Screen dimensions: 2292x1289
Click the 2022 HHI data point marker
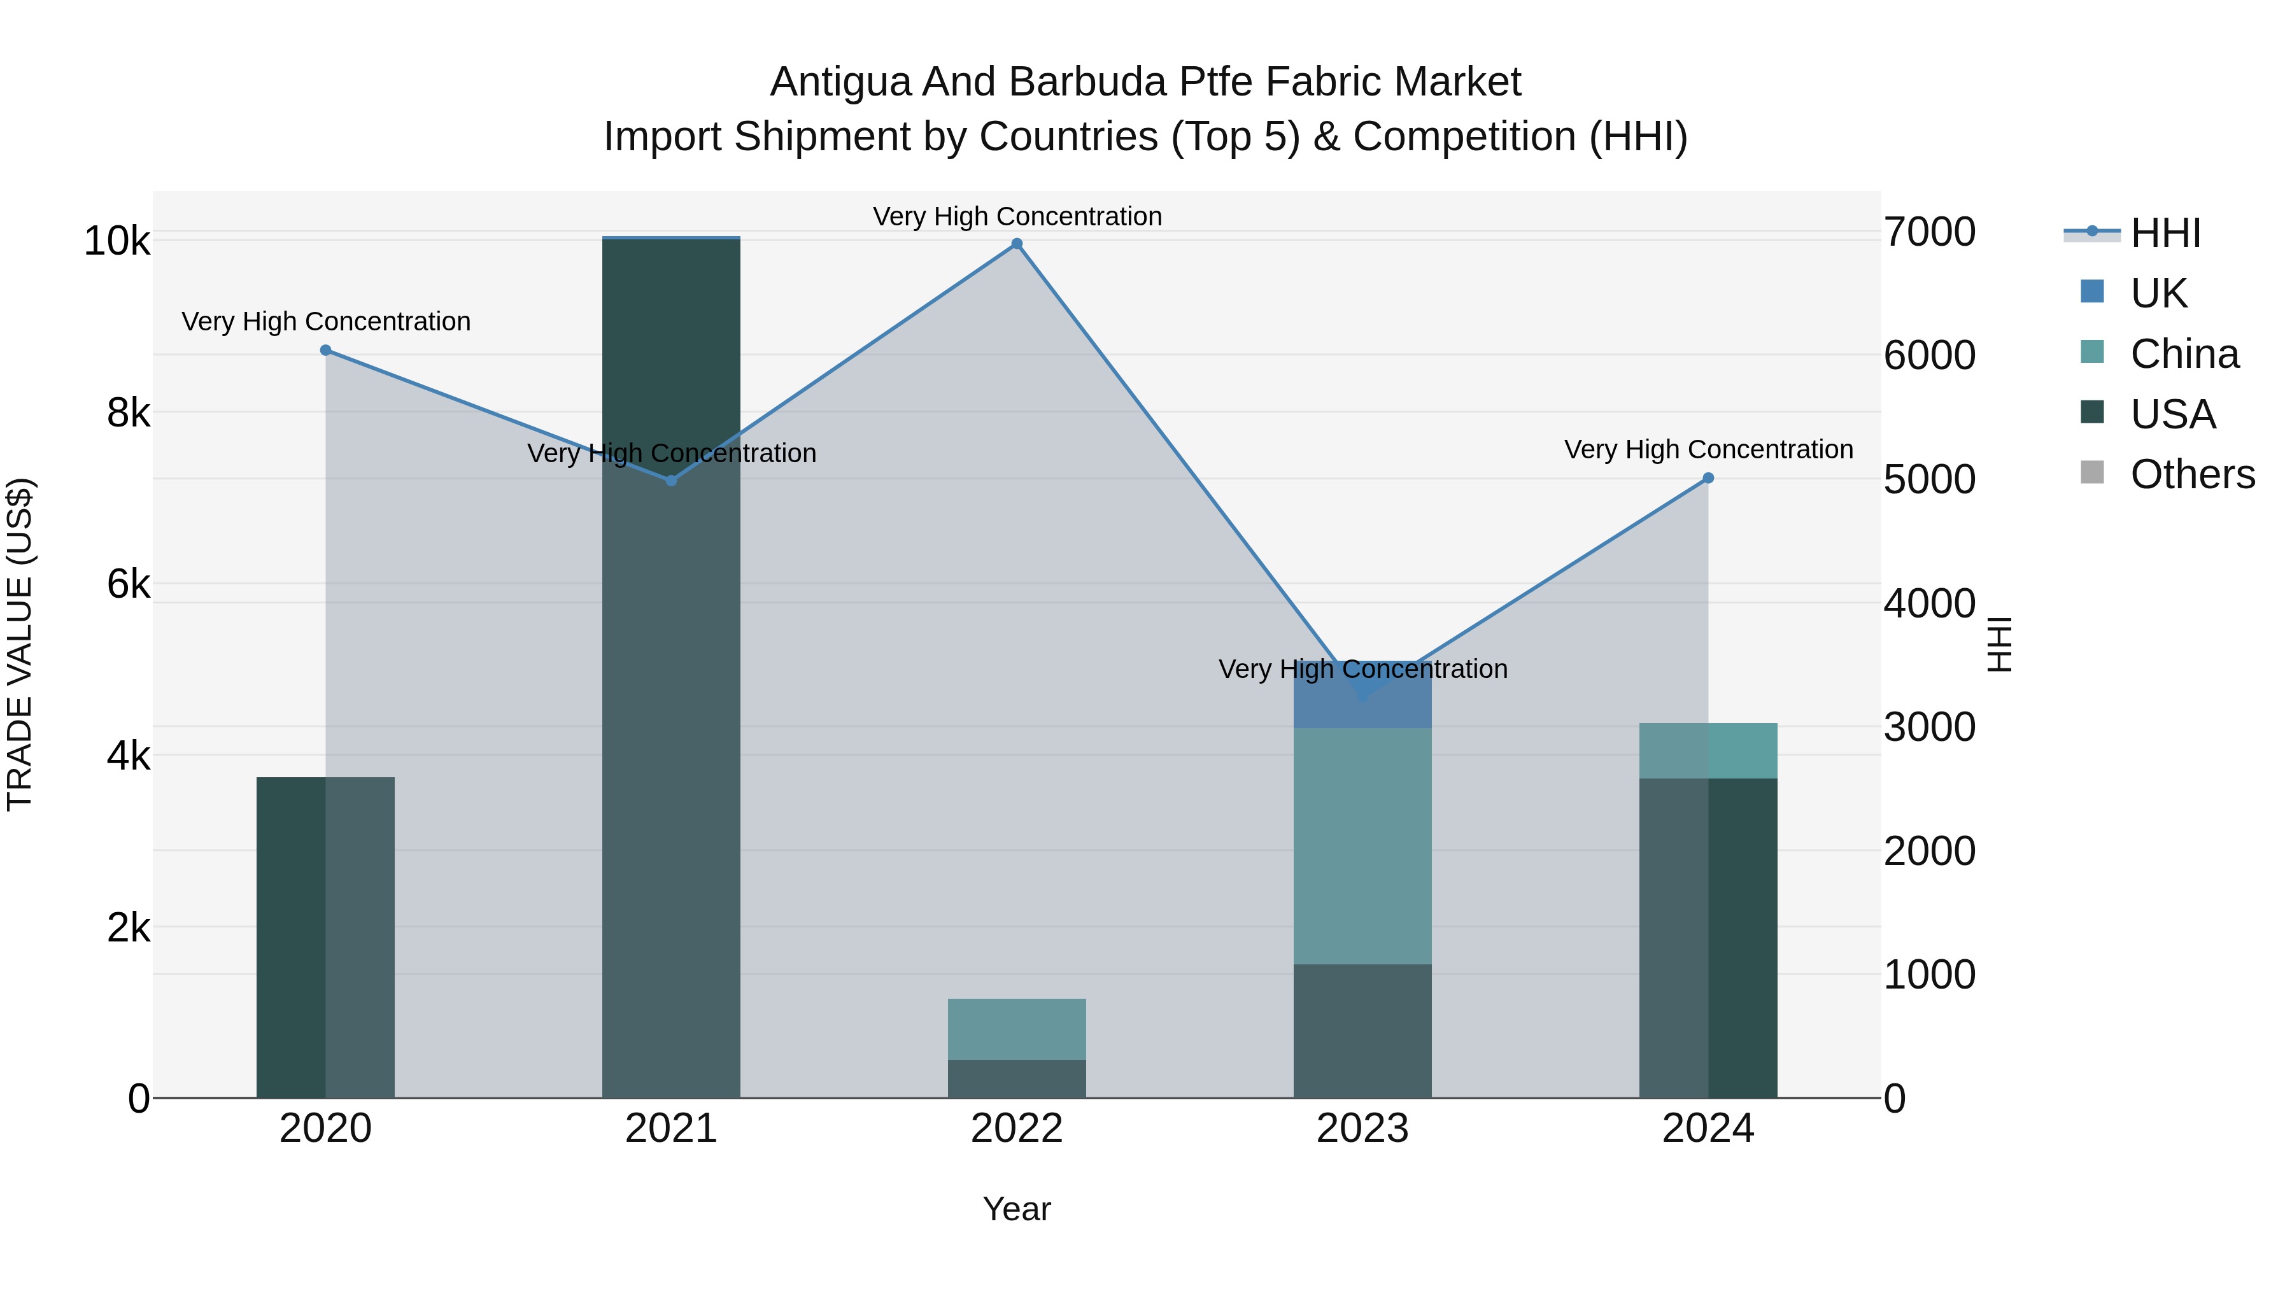point(1017,244)
